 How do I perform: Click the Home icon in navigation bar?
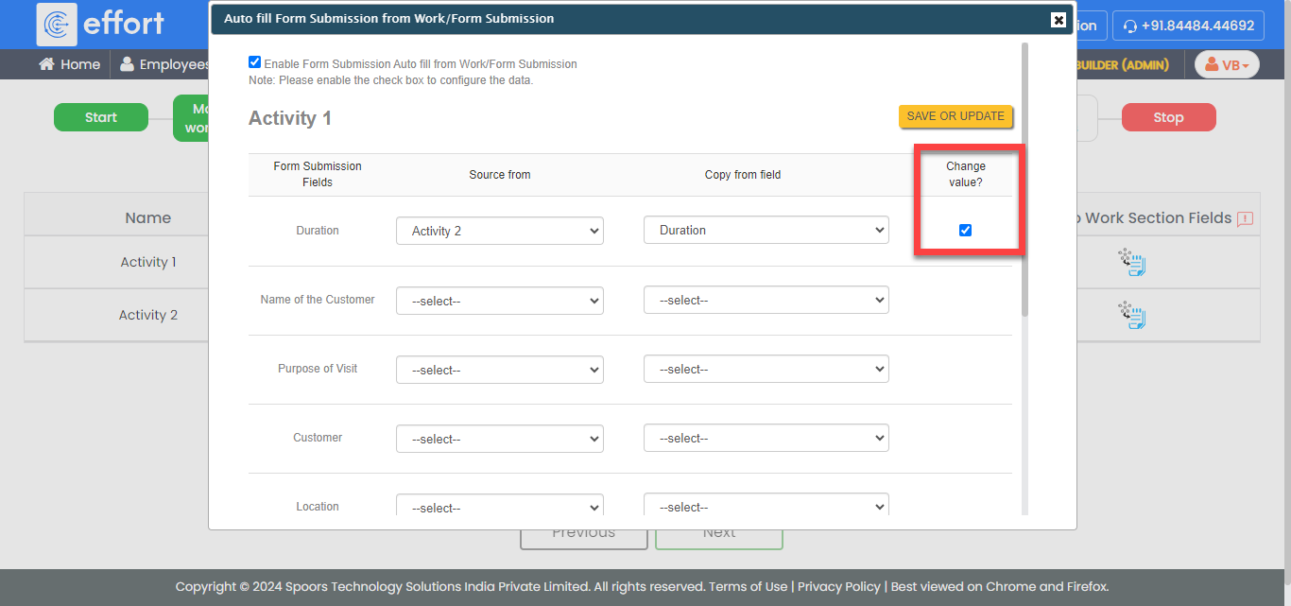click(46, 64)
